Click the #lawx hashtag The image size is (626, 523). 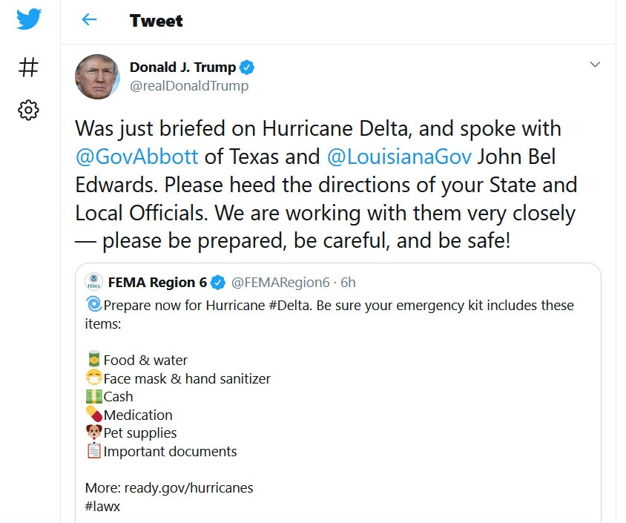[102, 506]
